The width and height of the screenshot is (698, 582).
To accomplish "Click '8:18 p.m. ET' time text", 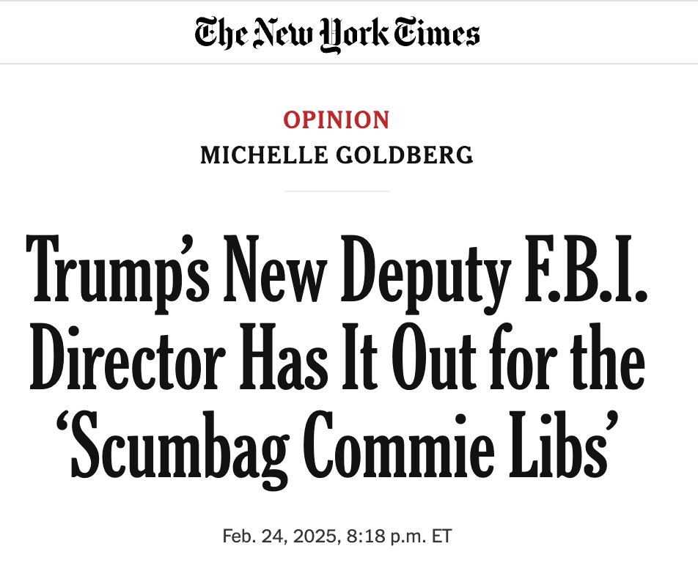I will (399, 536).
